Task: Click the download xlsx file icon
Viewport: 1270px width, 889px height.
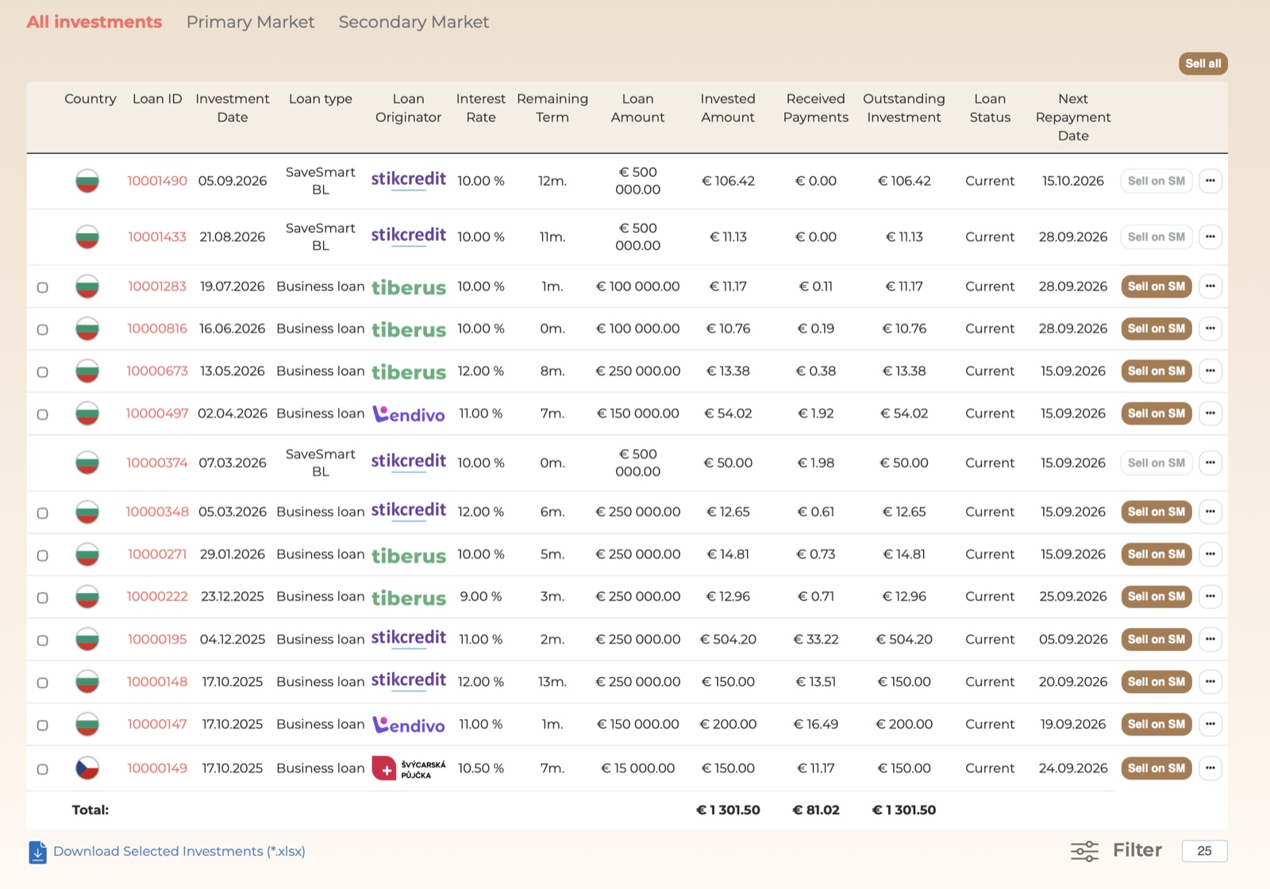Action: pyautogui.click(x=37, y=852)
